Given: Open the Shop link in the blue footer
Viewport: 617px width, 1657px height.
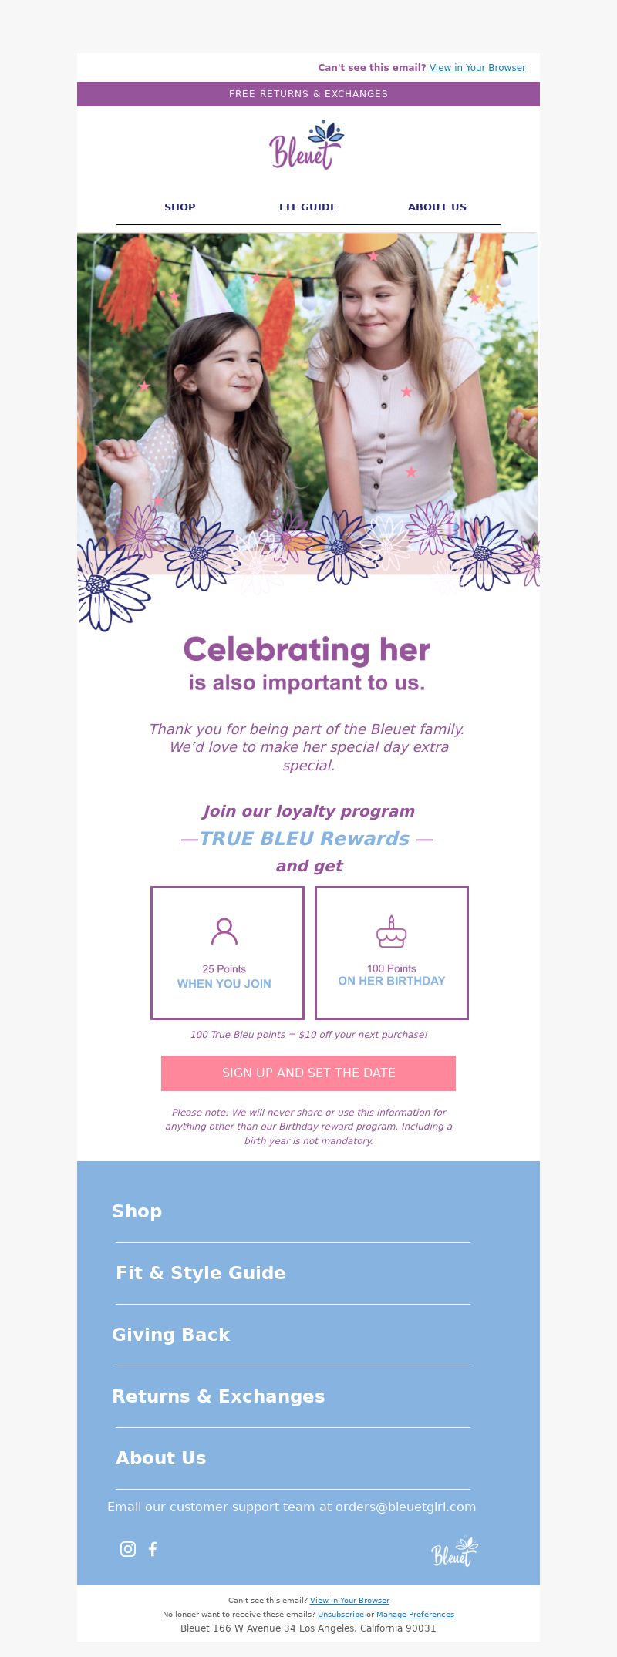Looking at the screenshot, I should point(137,1211).
